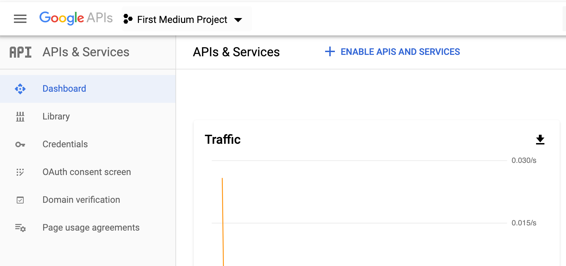Click the Credentials key icon
The image size is (566, 266).
tap(20, 144)
